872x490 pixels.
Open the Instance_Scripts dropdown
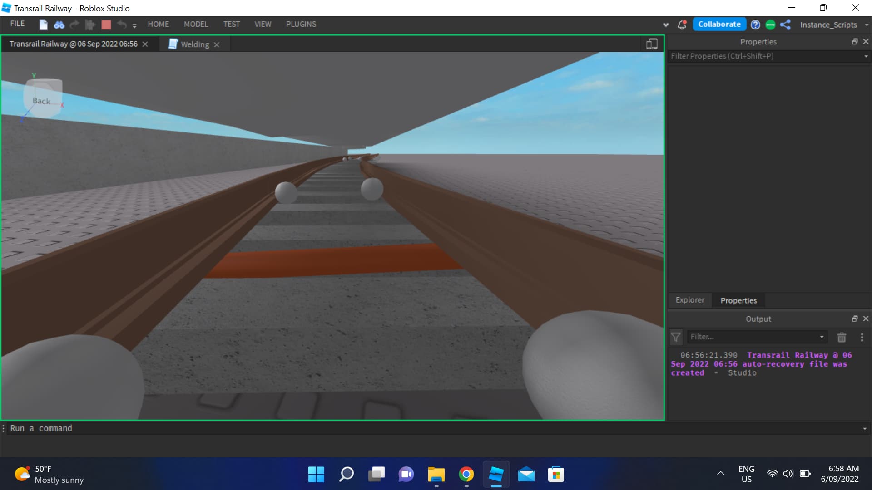(x=866, y=25)
